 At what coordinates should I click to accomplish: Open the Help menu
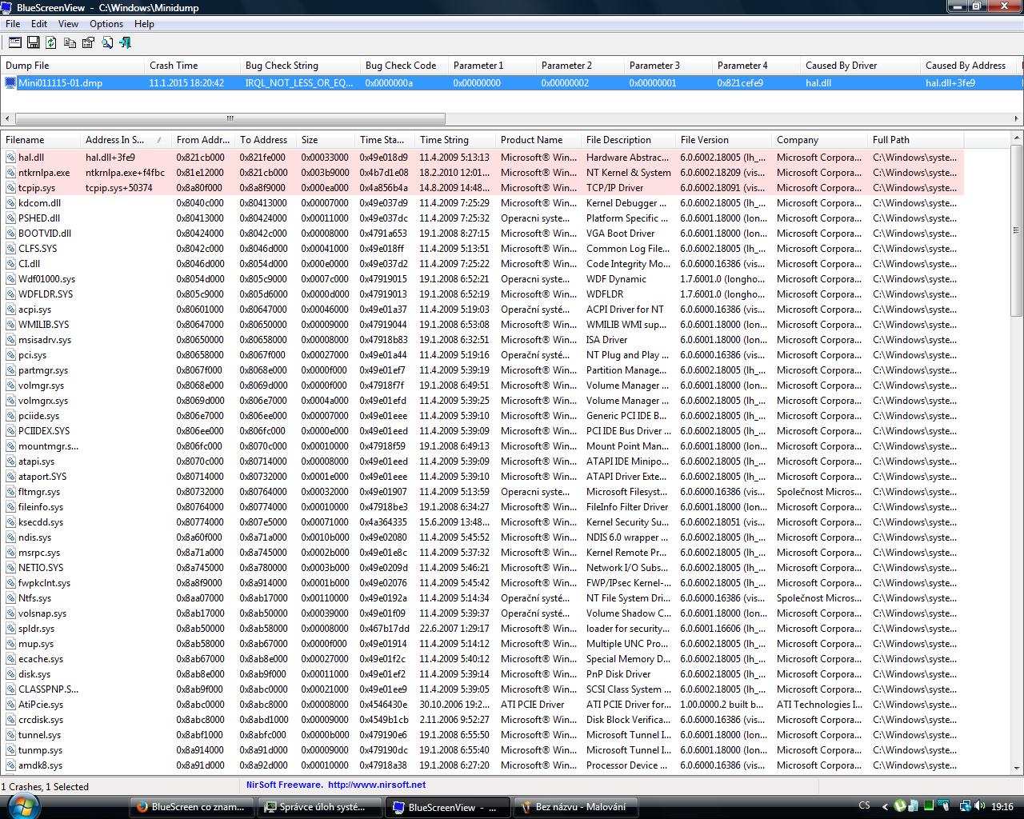pyautogui.click(x=144, y=24)
